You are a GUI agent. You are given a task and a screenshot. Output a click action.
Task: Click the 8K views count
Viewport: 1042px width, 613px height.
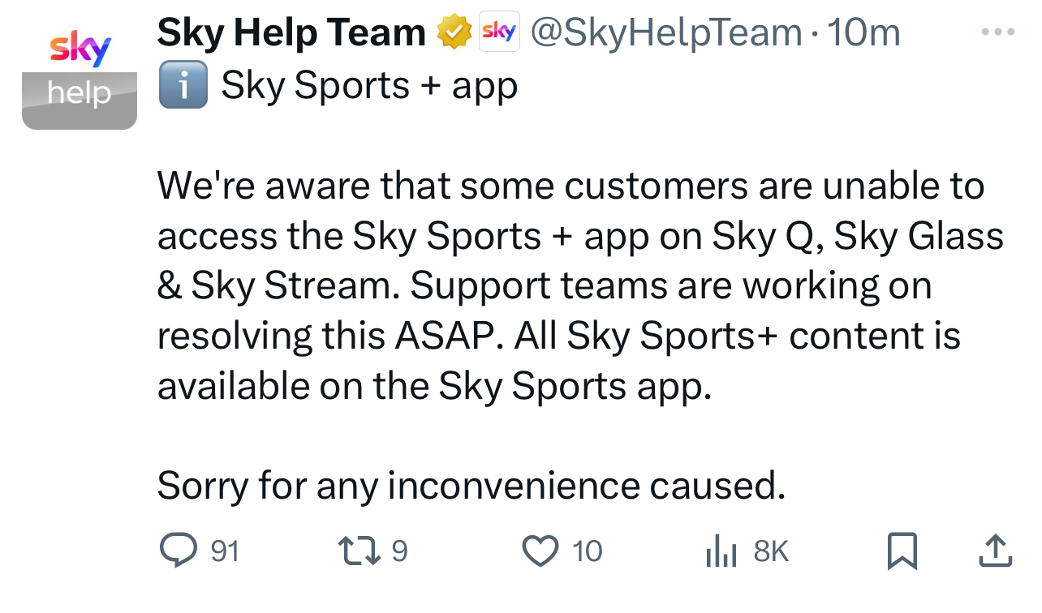[x=771, y=552]
